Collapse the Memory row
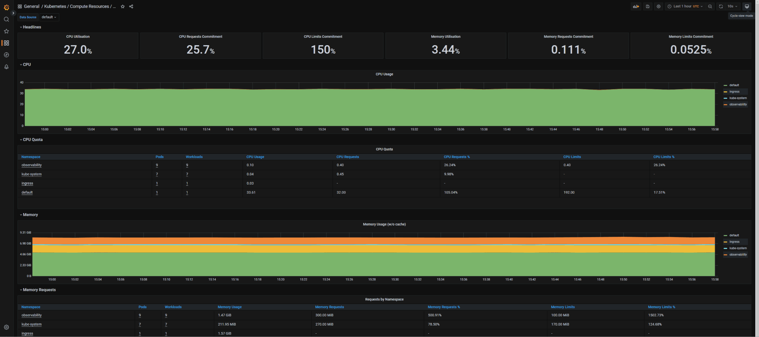The height and width of the screenshot is (337, 759). (x=29, y=215)
